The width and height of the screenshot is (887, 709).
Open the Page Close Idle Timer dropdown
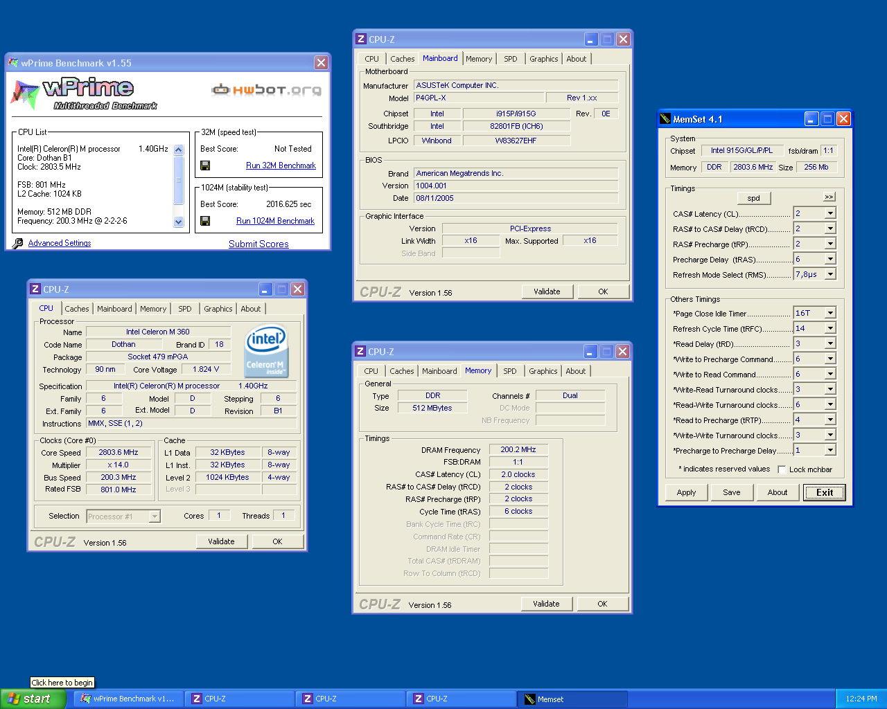point(829,313)
